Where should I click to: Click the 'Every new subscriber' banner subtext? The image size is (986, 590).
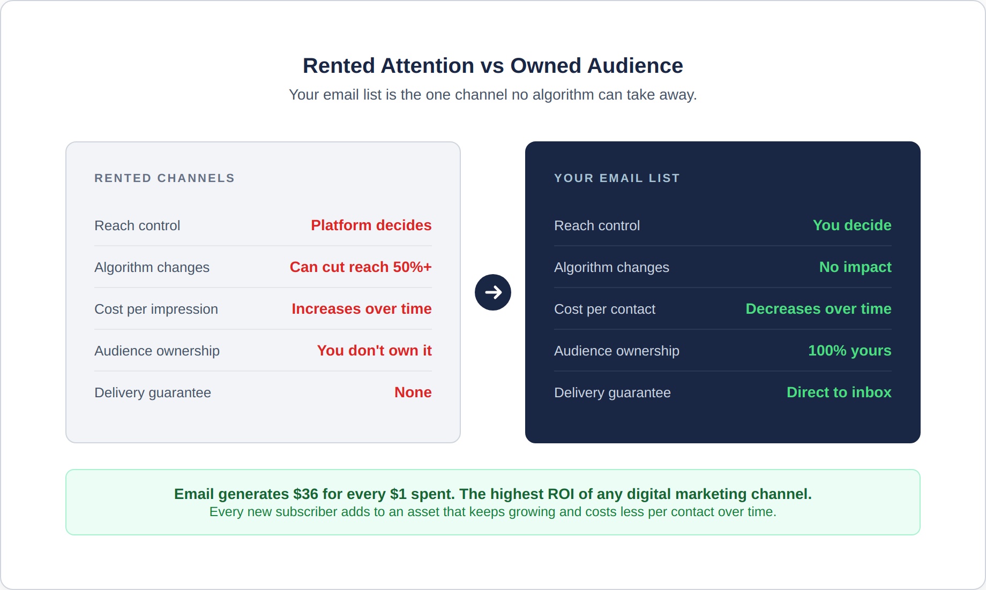[492, 512]
